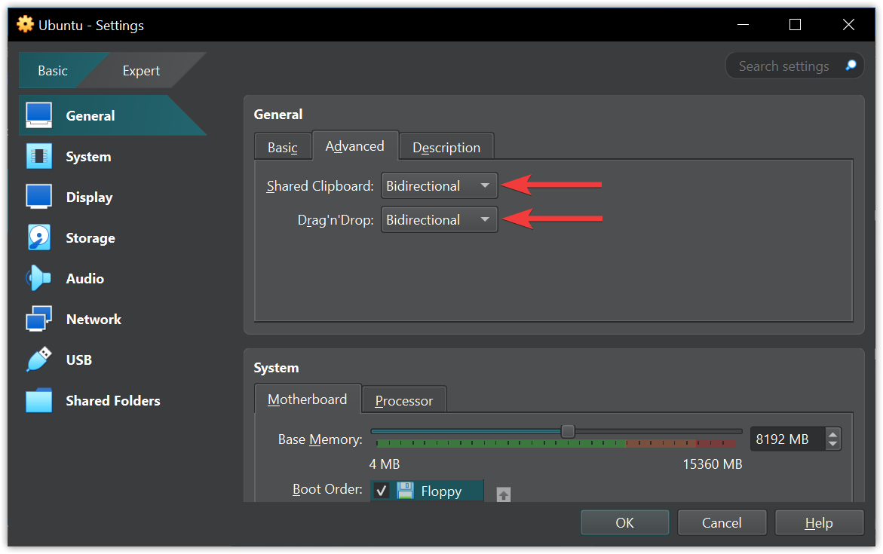Click the VirtualBox gear icon in title bar
This screenshot has height=554, width=883.
tap(26, 24)
